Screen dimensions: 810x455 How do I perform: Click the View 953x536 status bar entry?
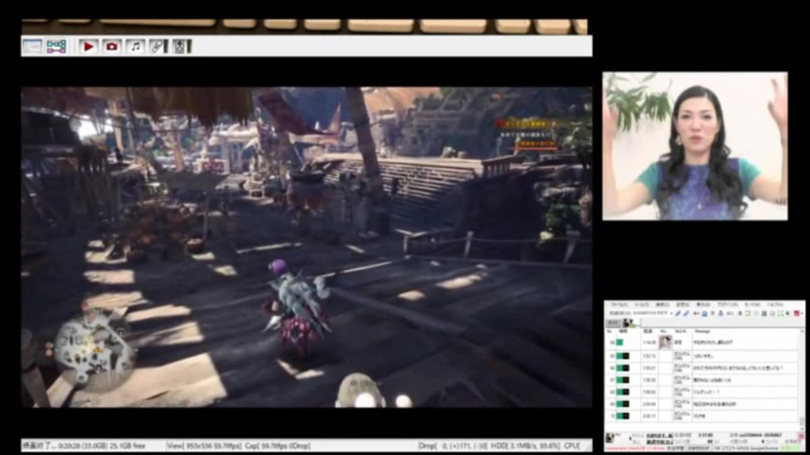pyautogui.click(x=204, y=446)
